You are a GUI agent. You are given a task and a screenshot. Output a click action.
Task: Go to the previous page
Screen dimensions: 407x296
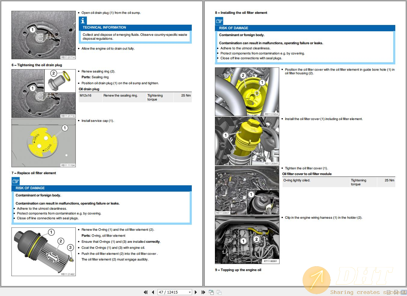pos(153,292)
